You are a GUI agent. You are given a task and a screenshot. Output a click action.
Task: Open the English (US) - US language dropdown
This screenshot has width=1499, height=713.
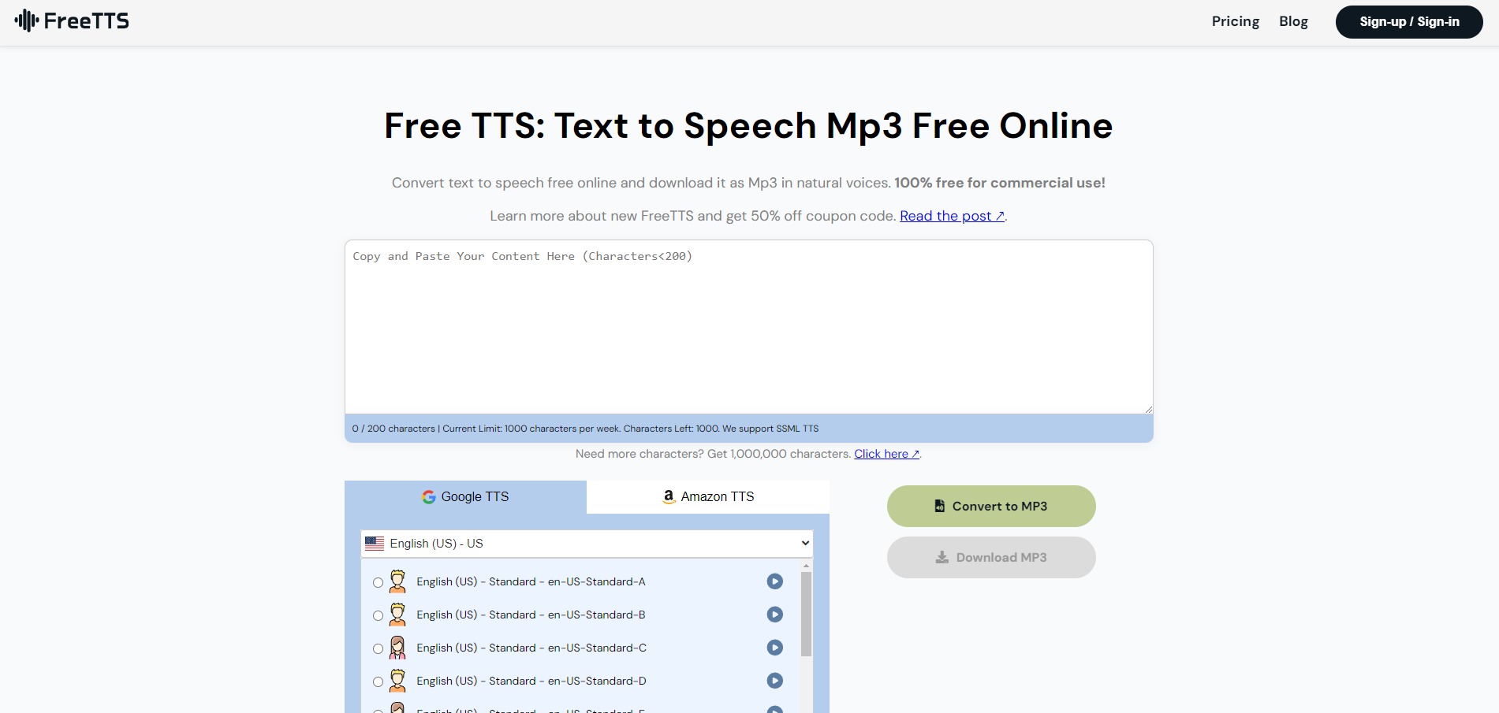587,544
